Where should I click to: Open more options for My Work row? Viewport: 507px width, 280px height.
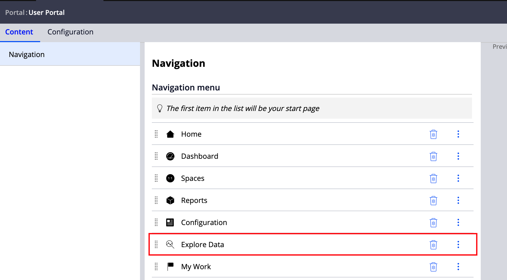[x=458, y=267]
